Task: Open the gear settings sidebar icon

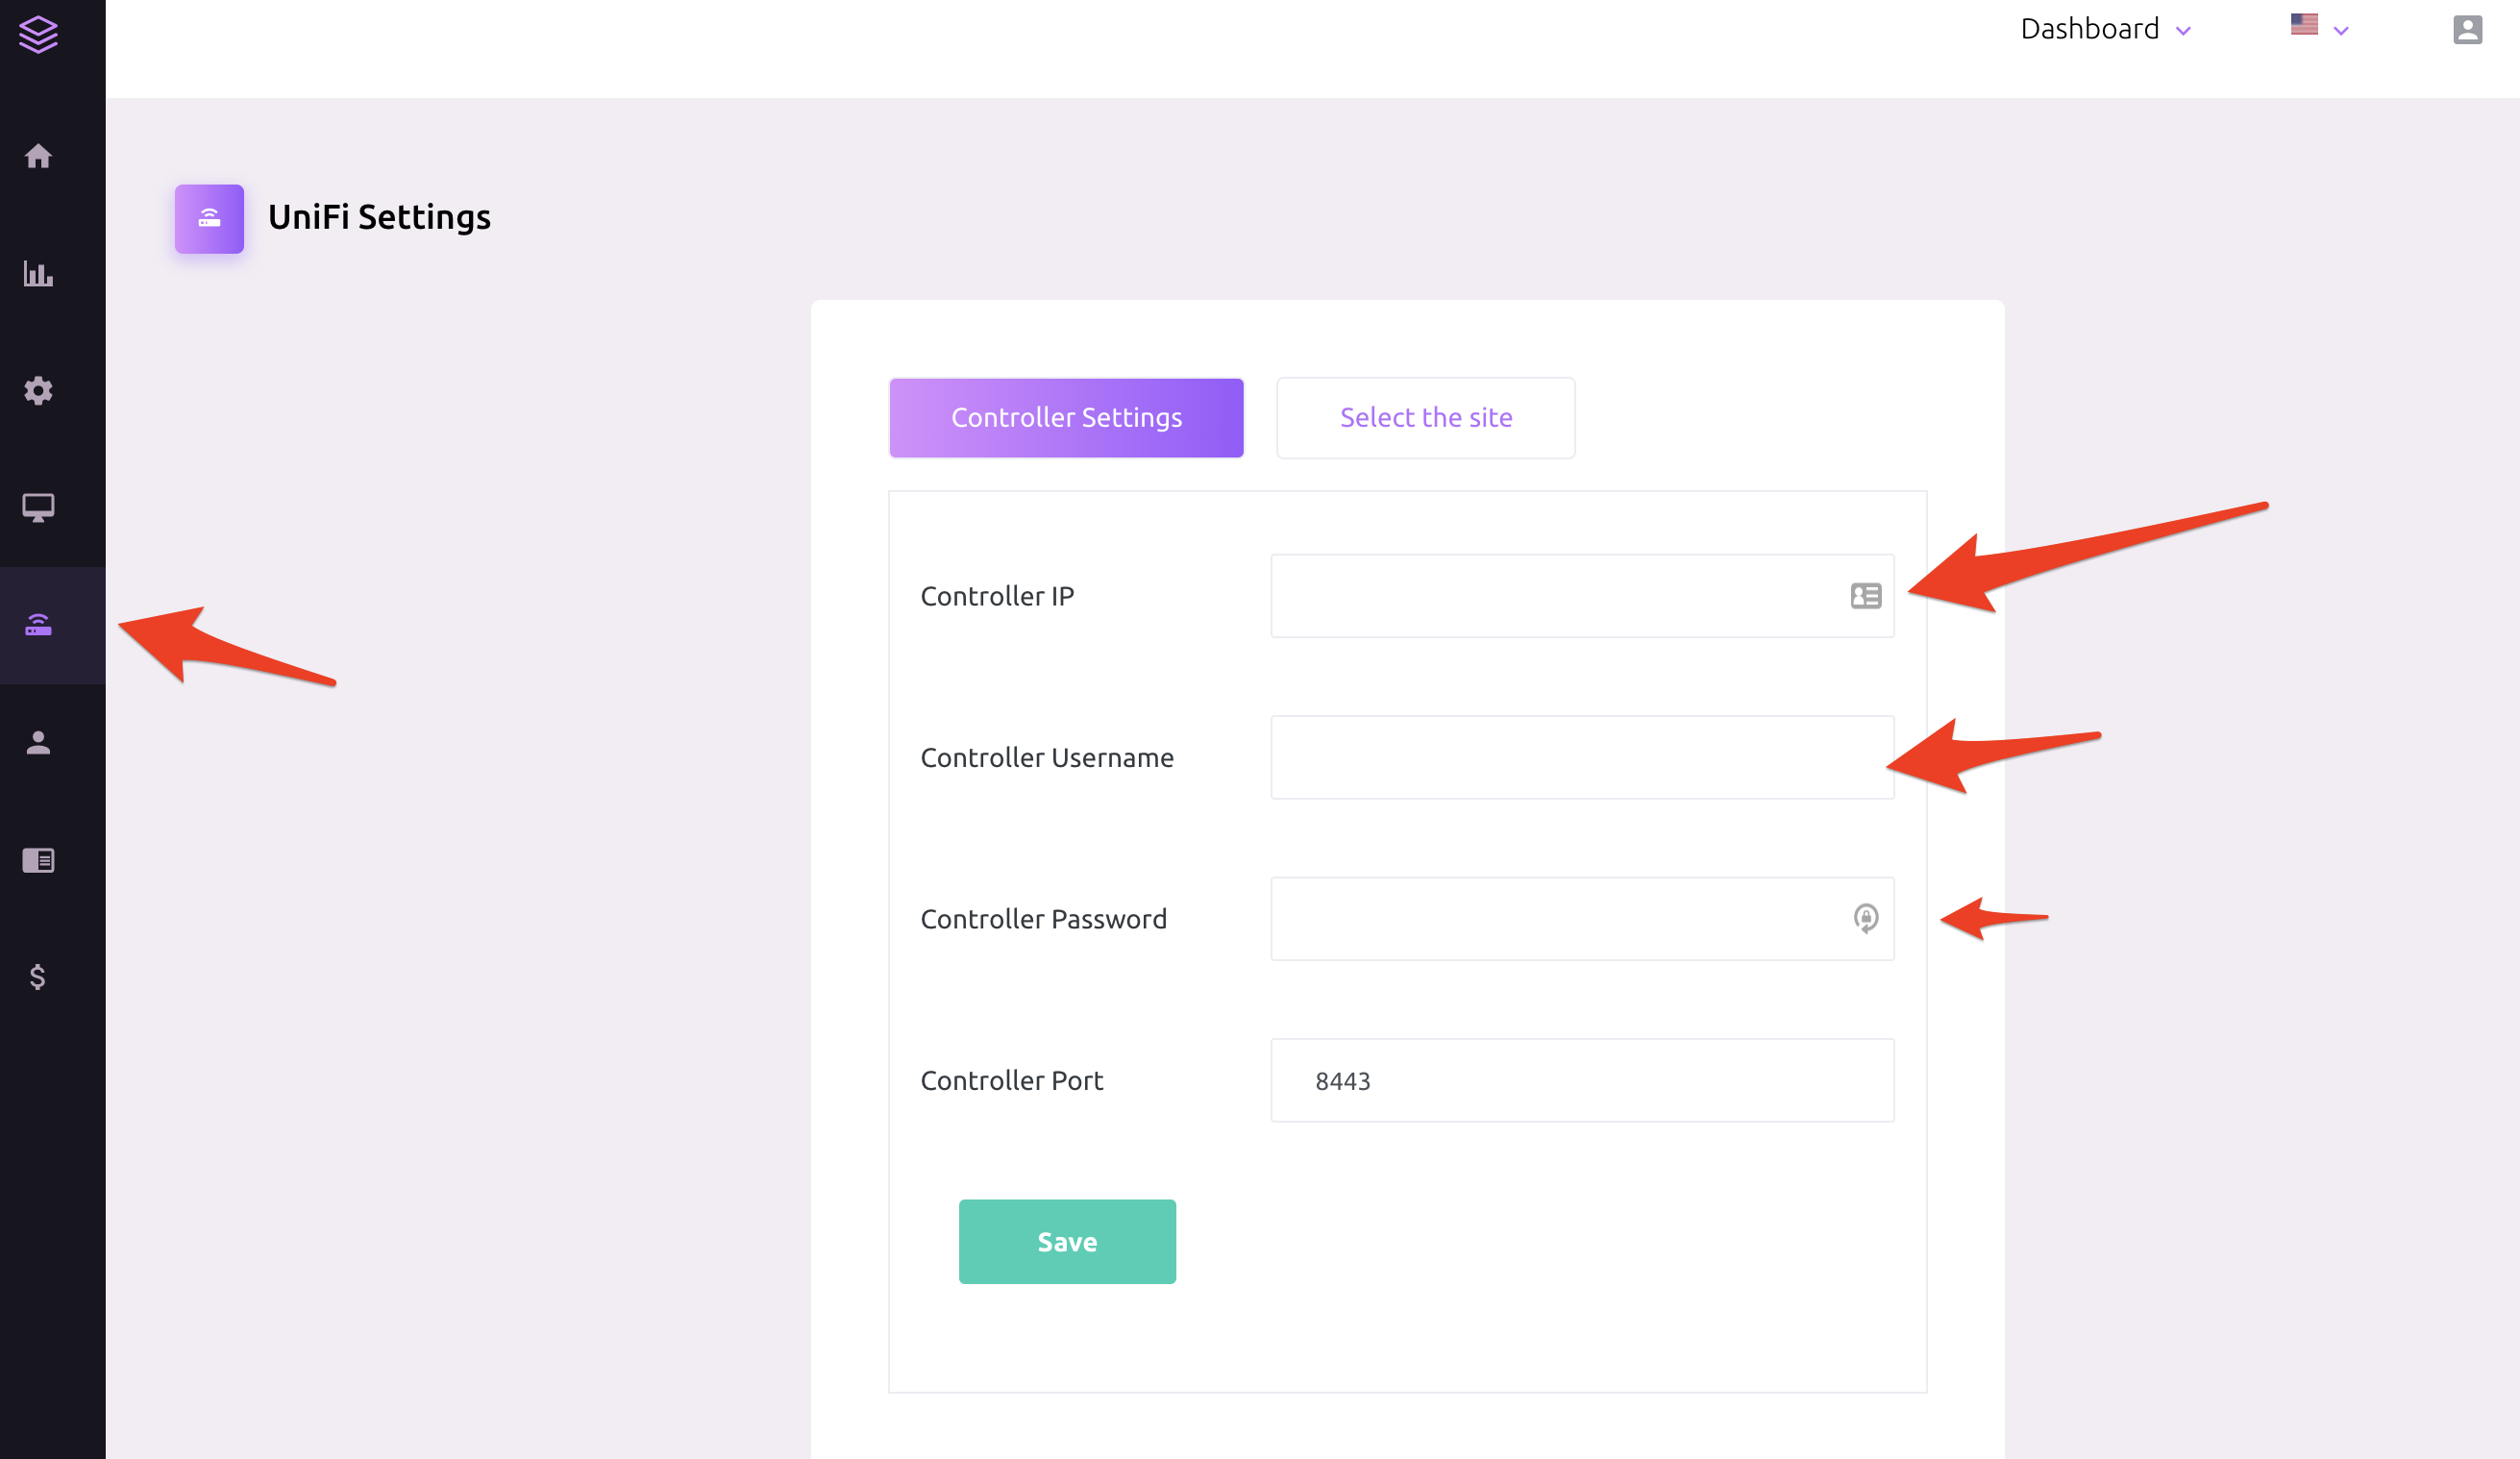Action: click(38, 390)
